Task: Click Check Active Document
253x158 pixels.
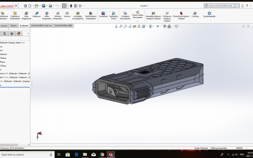Action: pyautogui.click(x=138, y=15)
